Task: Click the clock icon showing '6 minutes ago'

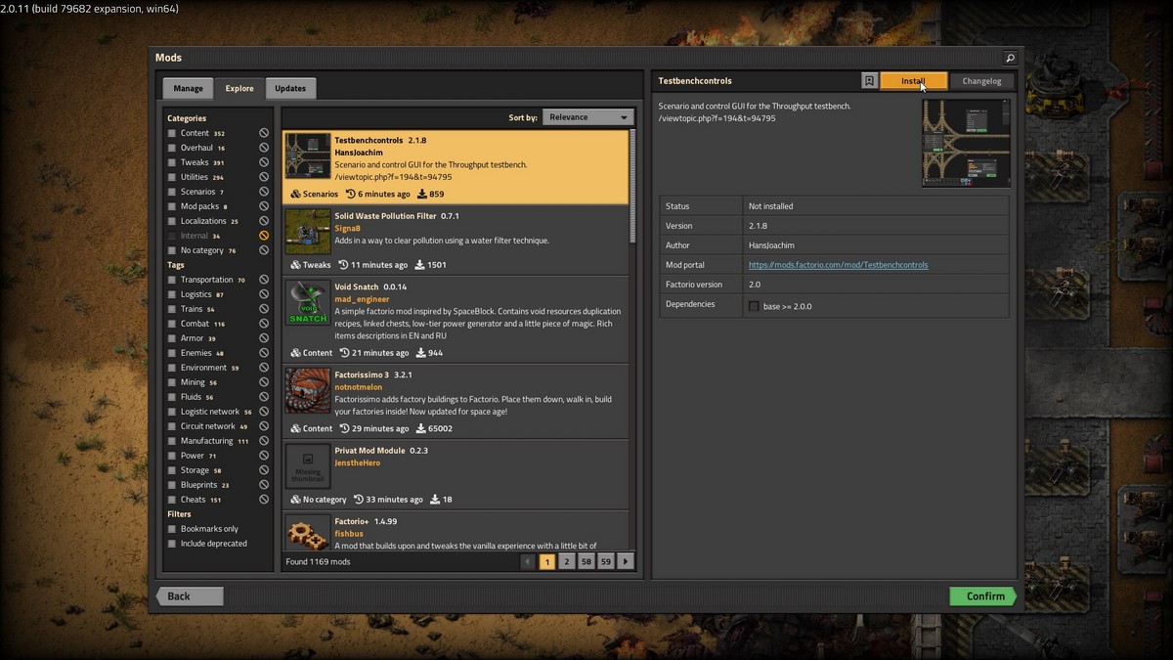Action: click(x=352, y=194)
